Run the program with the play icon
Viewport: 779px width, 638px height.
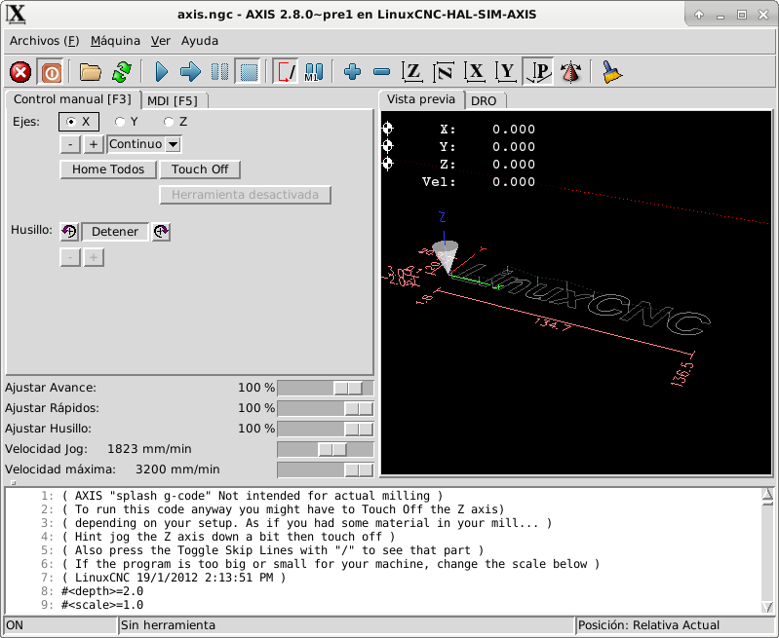161,72
